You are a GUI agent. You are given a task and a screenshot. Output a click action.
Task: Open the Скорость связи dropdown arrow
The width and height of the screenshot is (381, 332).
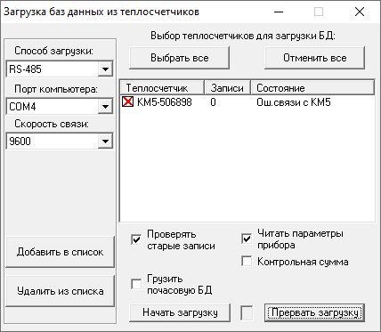coord(105,142)
